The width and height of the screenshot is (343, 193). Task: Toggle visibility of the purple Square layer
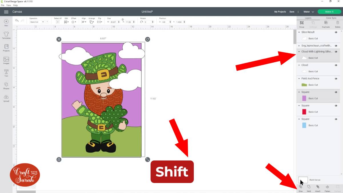[x=336, y=92]
